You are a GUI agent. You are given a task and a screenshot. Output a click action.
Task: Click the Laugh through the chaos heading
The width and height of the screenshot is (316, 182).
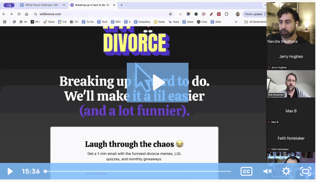pyautogui.click(x=134, y=144)
